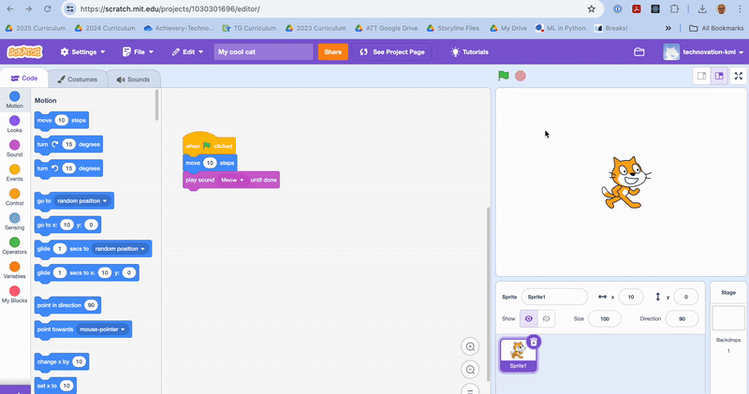Viewport: 749px width, 394px height.
Task: Open the Sensing block category
Action: (14, 222)
